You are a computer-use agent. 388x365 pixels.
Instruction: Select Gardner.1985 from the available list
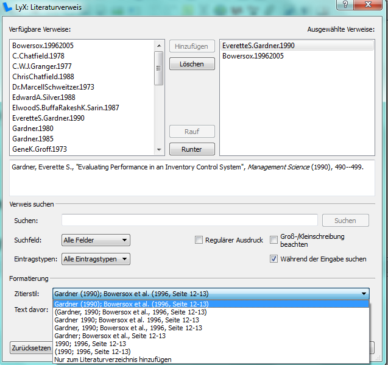tap(33, 139)
